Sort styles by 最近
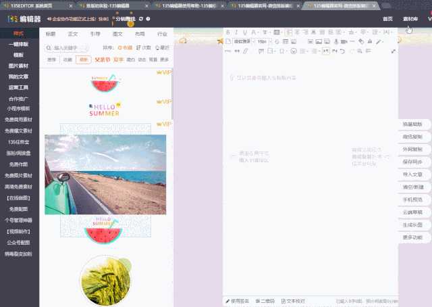This screenshot has width=432, height=307. click(163, 47)
